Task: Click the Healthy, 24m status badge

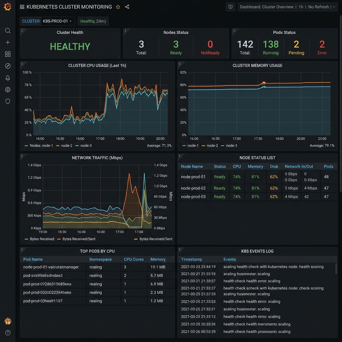Action: pos(93,21)
